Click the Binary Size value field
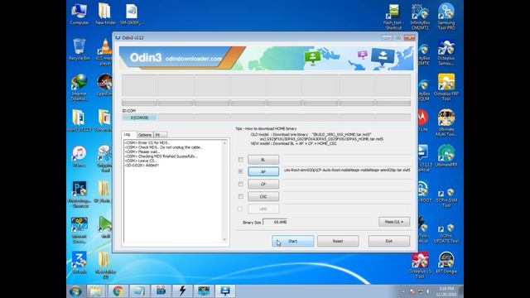Viewport: 530px width, 298px height. (x=276, y=223)
